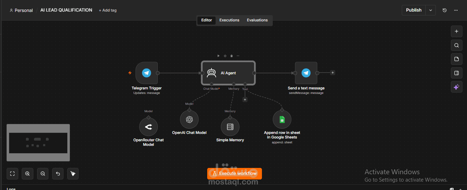Add a sticky note from right sidebar
The height and width of the screenshot is (190, 467).
456,59
